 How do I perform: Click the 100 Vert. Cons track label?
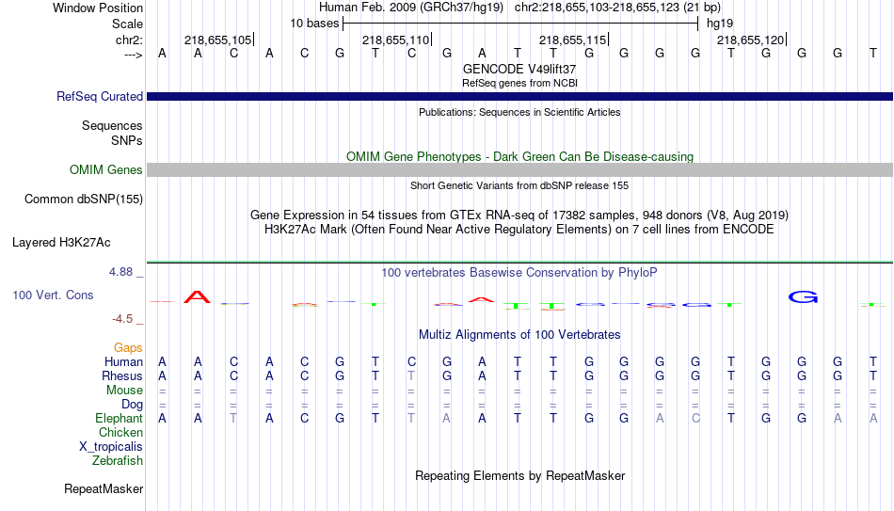(53, 295)
